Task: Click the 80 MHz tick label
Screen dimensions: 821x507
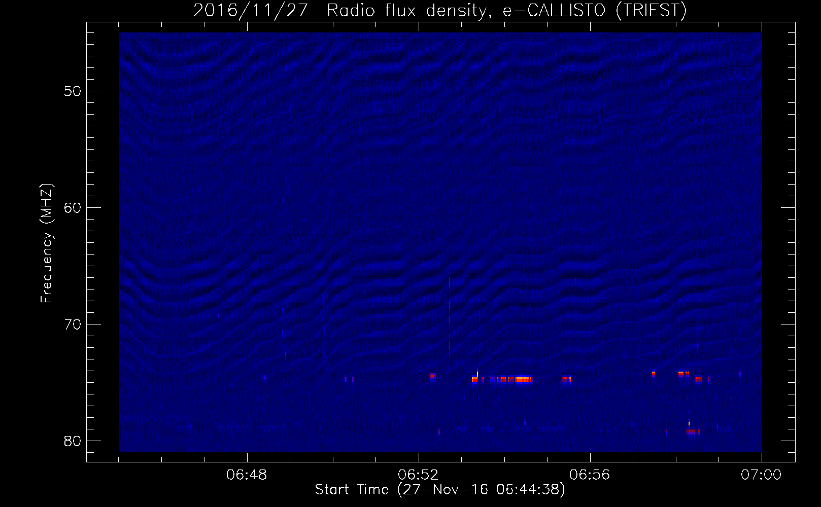Action: 73,441
